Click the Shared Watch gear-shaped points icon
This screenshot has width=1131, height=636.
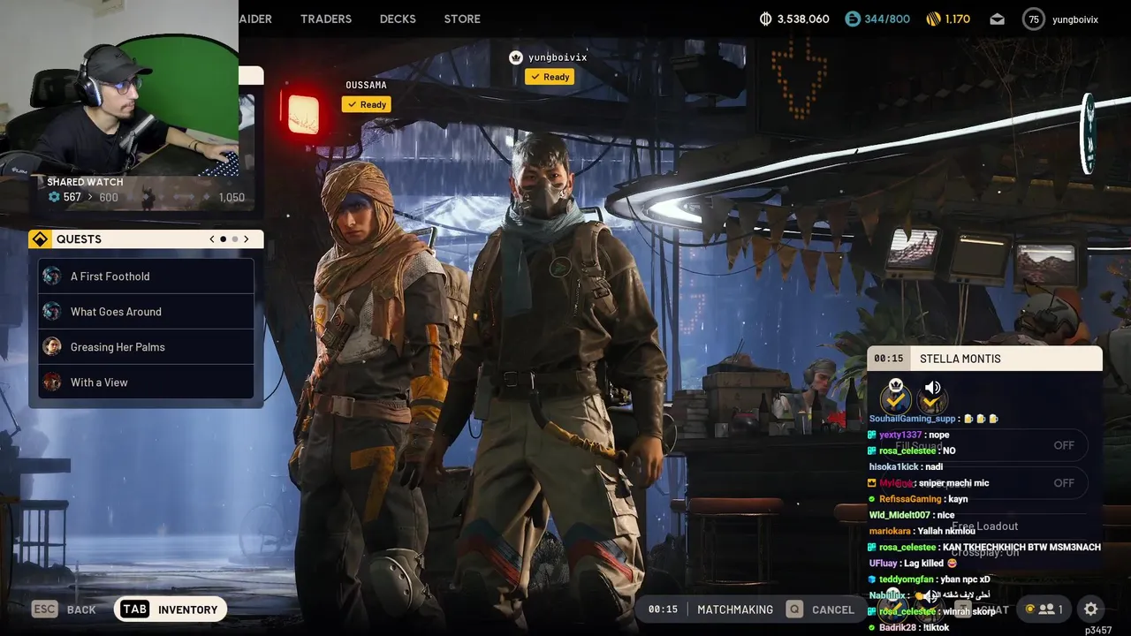point(54,198)
